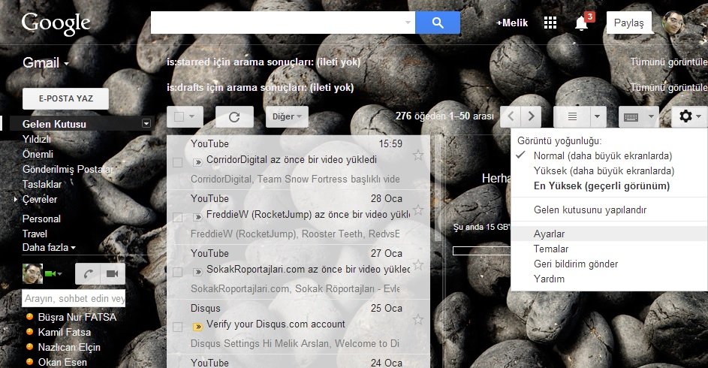Click the Paylaş button
This screenshot has width=708, height=368.
pyautogui.click(x=628, y=23)
